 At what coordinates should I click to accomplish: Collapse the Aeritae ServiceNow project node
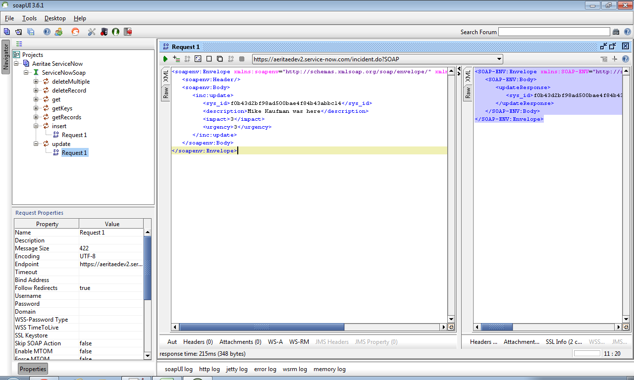16,64
